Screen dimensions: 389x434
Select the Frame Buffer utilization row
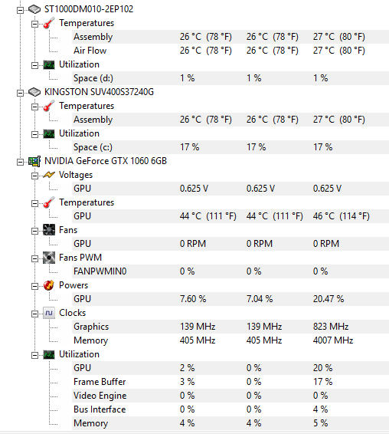coord(230,382)
